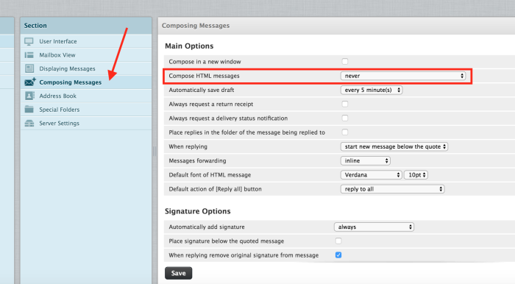Tick Place signature below quoted message

point(338,241)
